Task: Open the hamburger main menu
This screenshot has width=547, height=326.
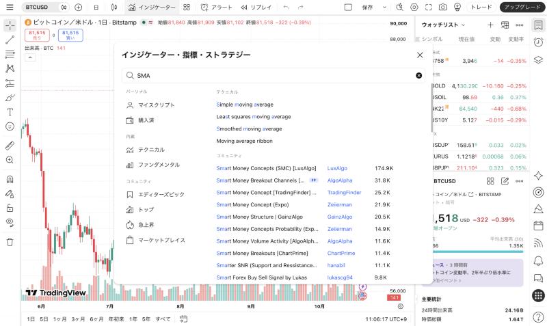Action: tap(10, 7)
